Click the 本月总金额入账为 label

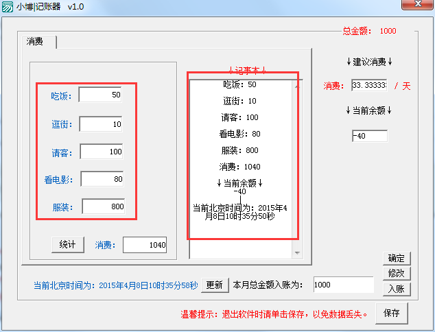point(268,285)
